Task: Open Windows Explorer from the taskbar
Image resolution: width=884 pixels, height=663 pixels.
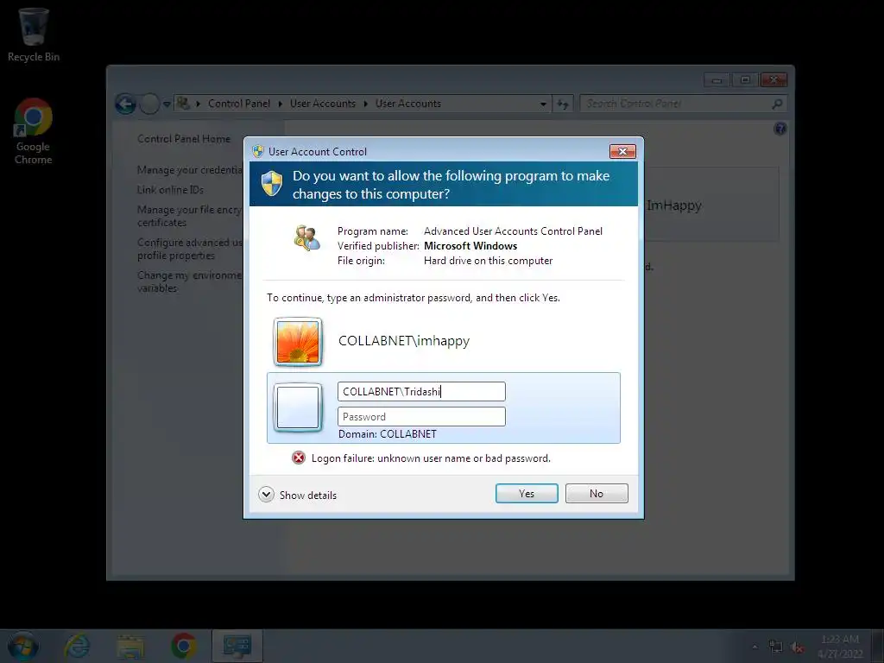Action: pos(130,646)
